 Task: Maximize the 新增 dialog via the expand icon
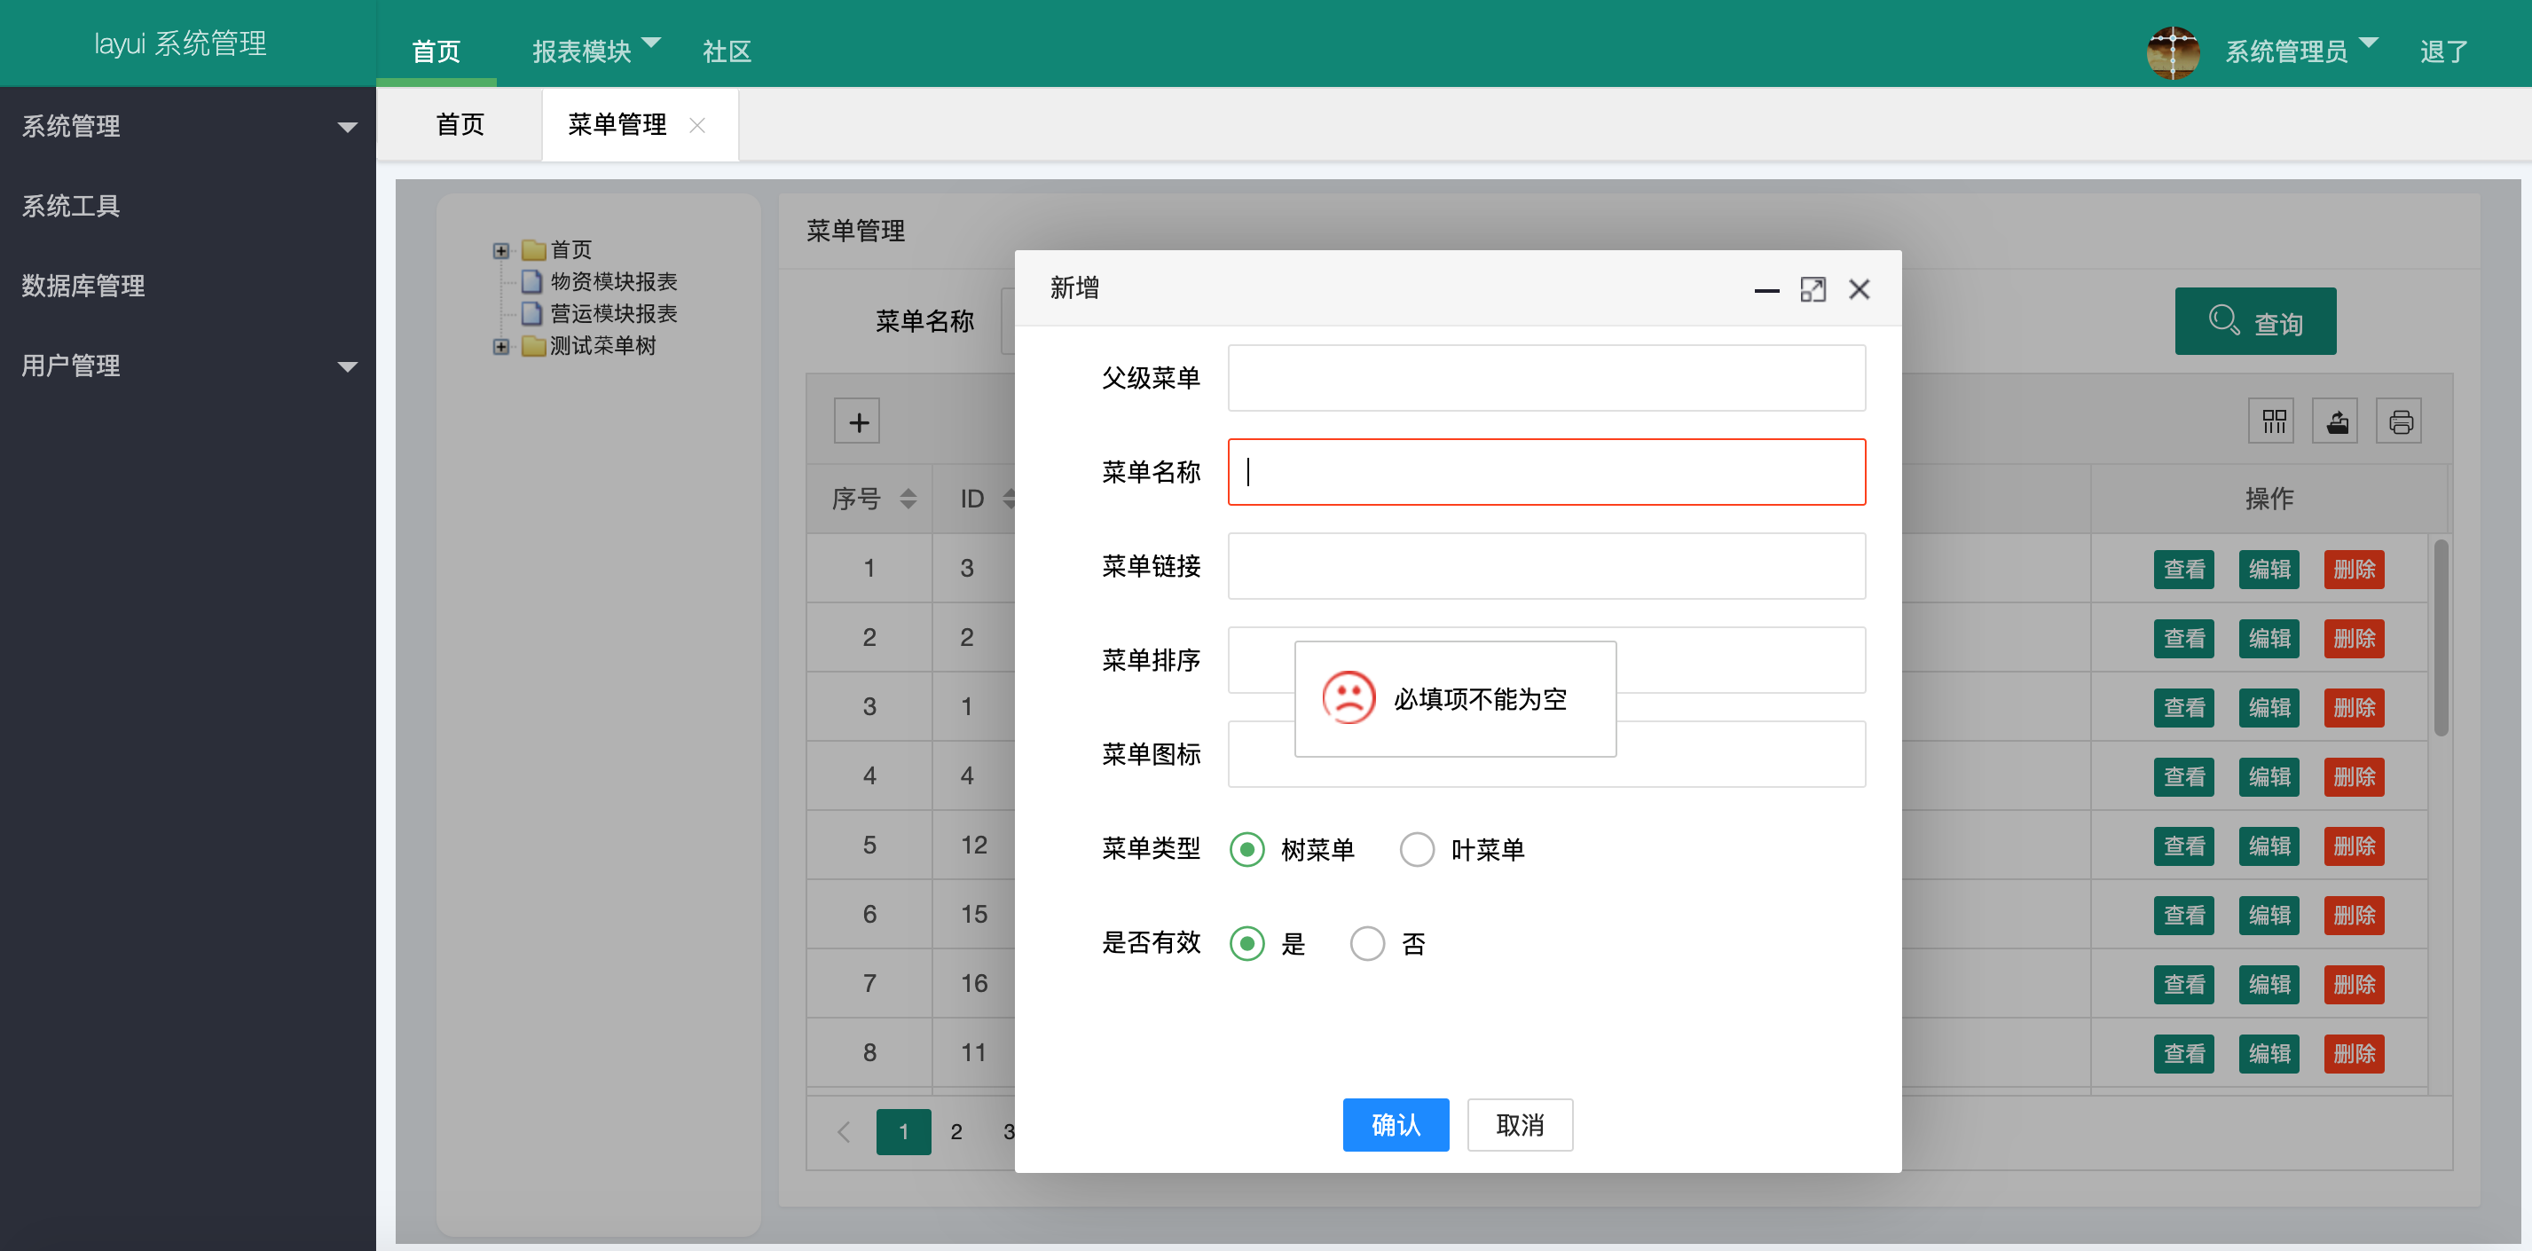(1813, 289)
